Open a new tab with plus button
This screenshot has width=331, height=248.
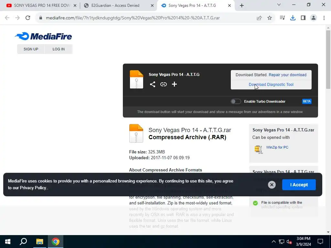point(242,5)
